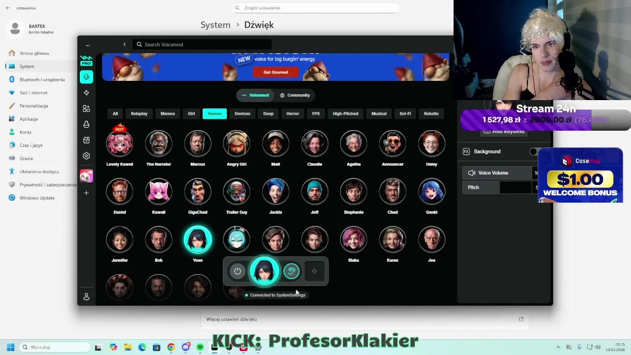Image resolution: width=631 pixels, height=355 pixels.
Task: Toggle the Background effects switch
Action: (x=534, y=151)
